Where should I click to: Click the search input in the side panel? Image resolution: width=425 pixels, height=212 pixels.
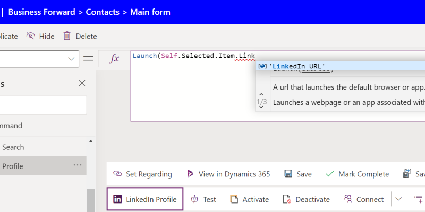(44, 105)
